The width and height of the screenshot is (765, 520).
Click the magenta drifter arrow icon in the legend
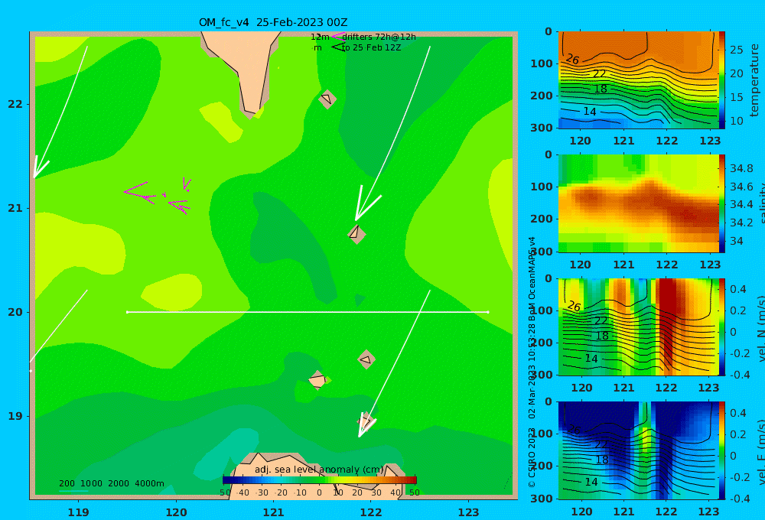(x=338, y=37)
